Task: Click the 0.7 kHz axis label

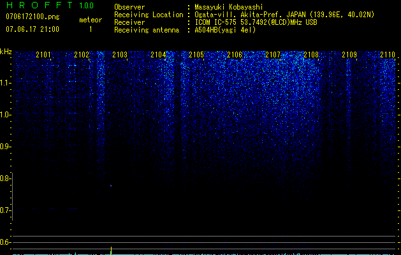Action: click(x=4, y=210)
